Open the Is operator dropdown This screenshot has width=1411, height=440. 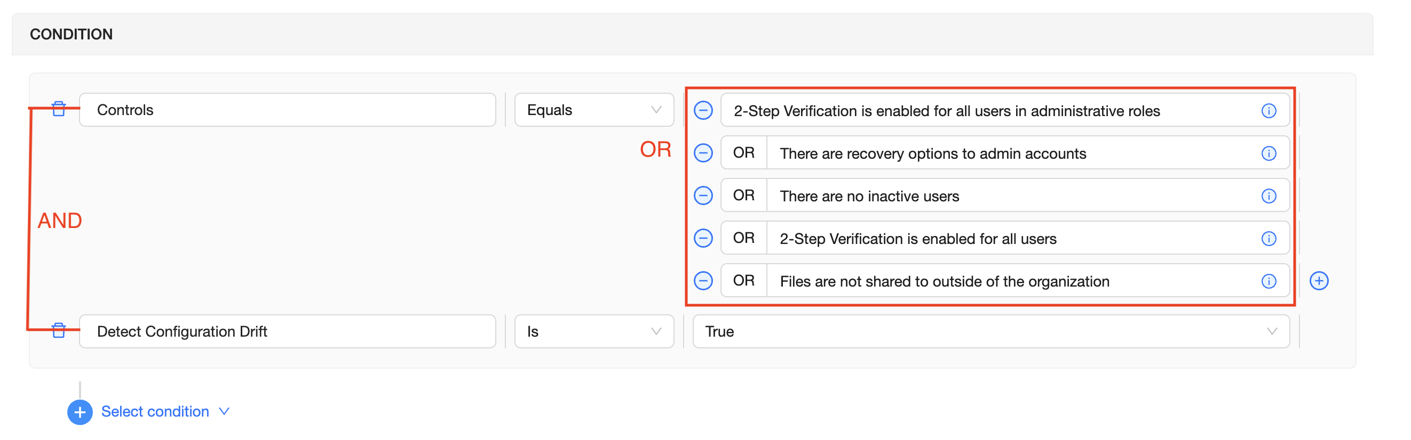594,331
